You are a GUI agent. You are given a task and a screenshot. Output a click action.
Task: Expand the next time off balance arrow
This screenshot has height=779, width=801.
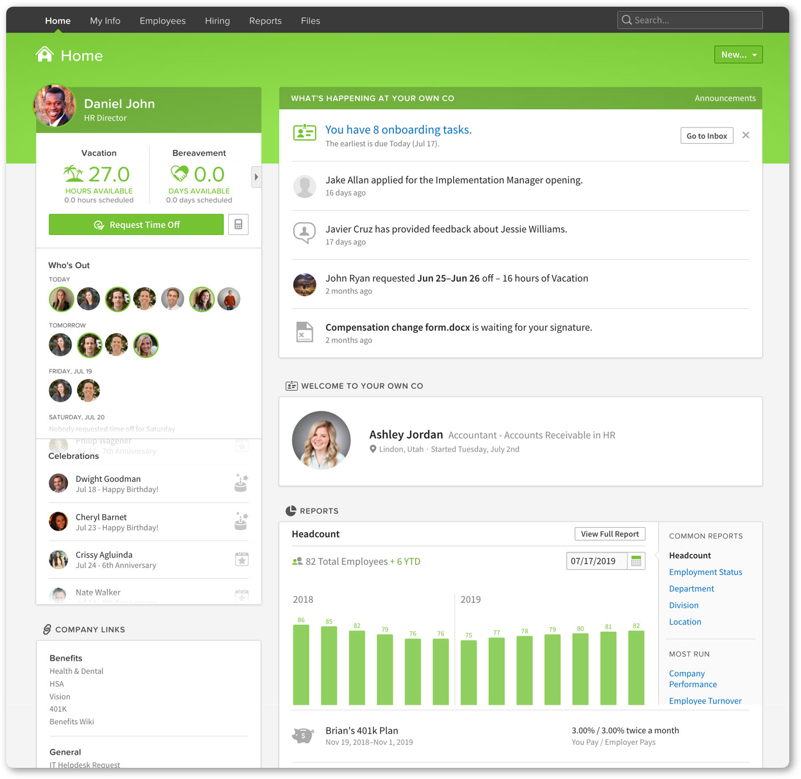pyautogui.click(x=256, y=177)
